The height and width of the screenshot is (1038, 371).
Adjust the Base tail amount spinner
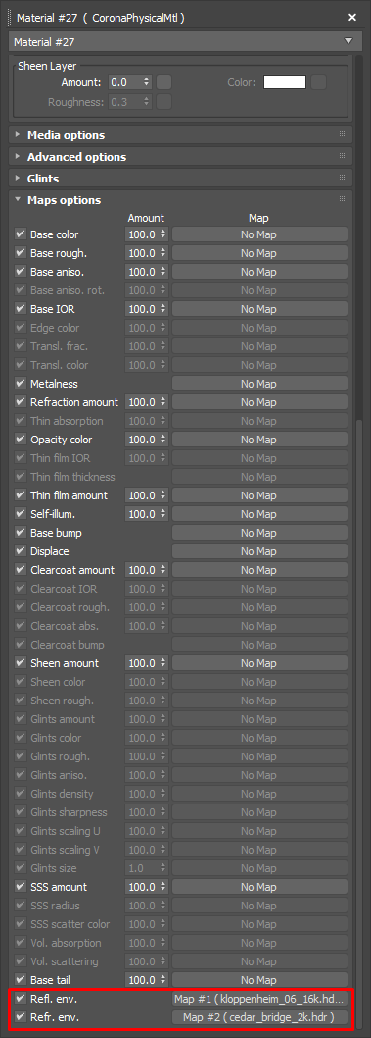point(163,980)
